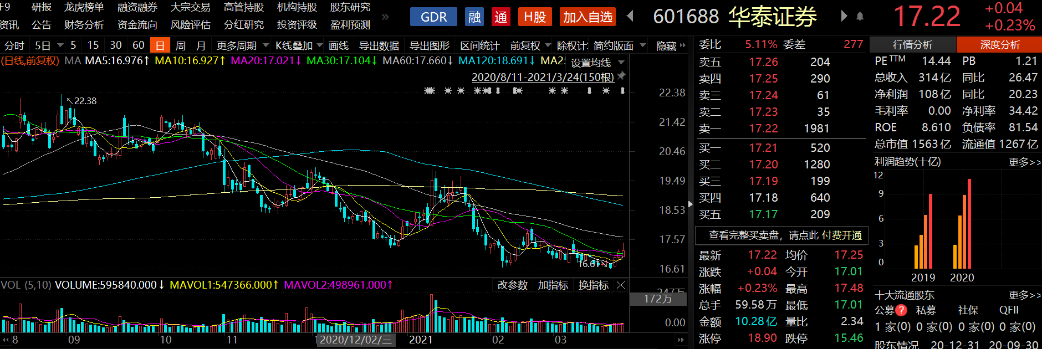The image size is (1042, 349).
Task: Click 加指标 to add an indicator
Action: coord(553,285)
